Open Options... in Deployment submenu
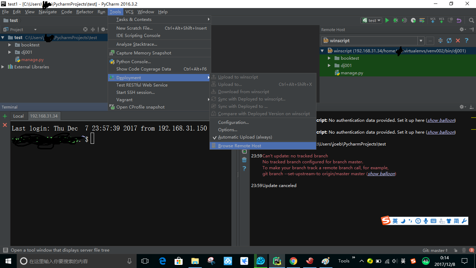Viewport: 476px width, 268px height. tap(263, 130)
